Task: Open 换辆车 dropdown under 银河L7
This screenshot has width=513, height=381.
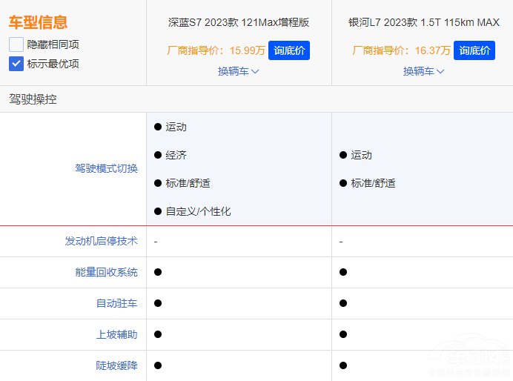Action: 423,71
